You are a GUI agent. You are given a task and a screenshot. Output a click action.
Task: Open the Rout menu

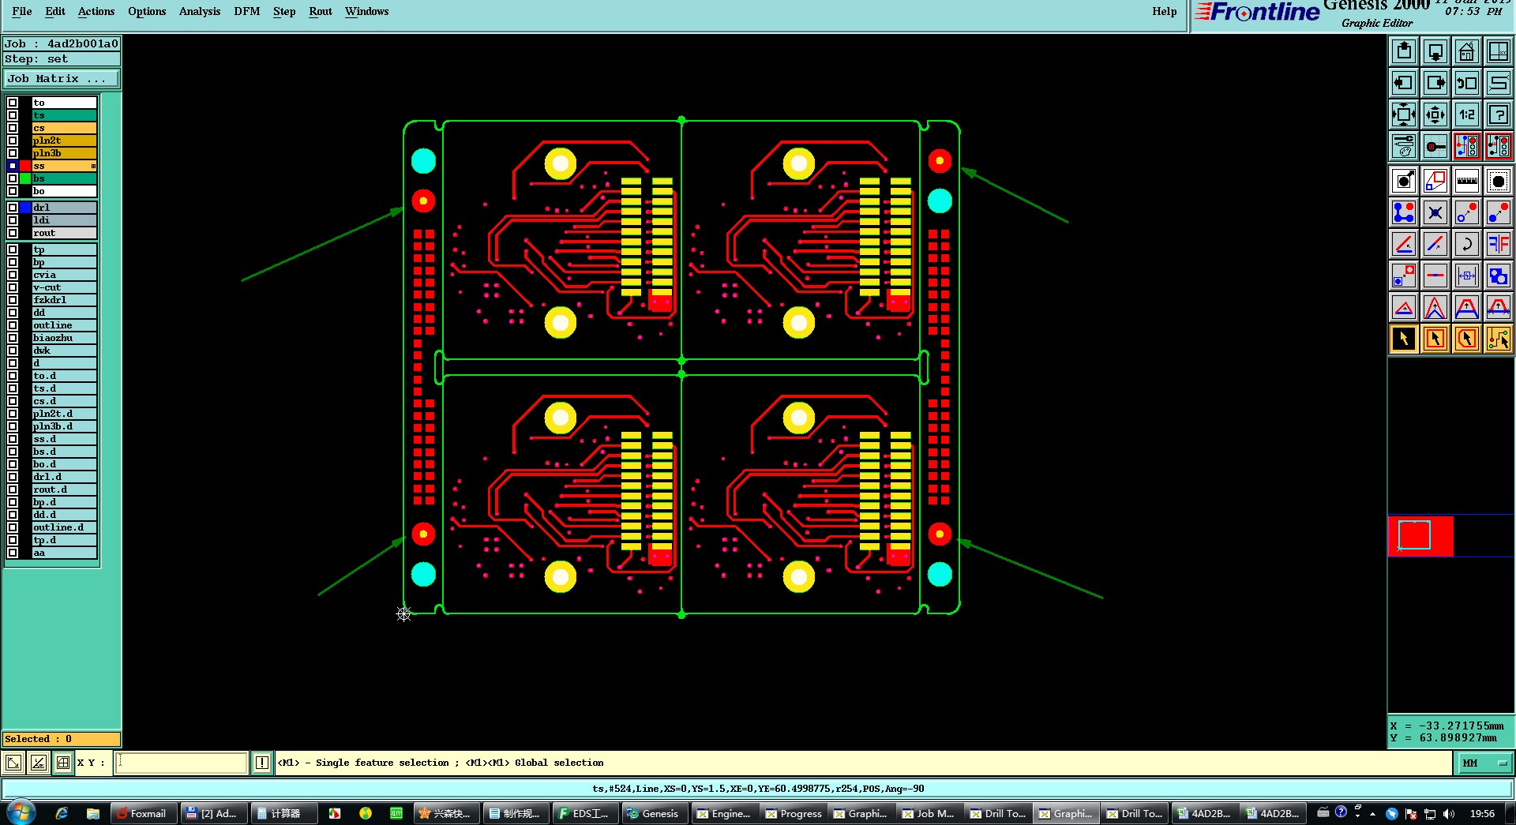[321, 11]
